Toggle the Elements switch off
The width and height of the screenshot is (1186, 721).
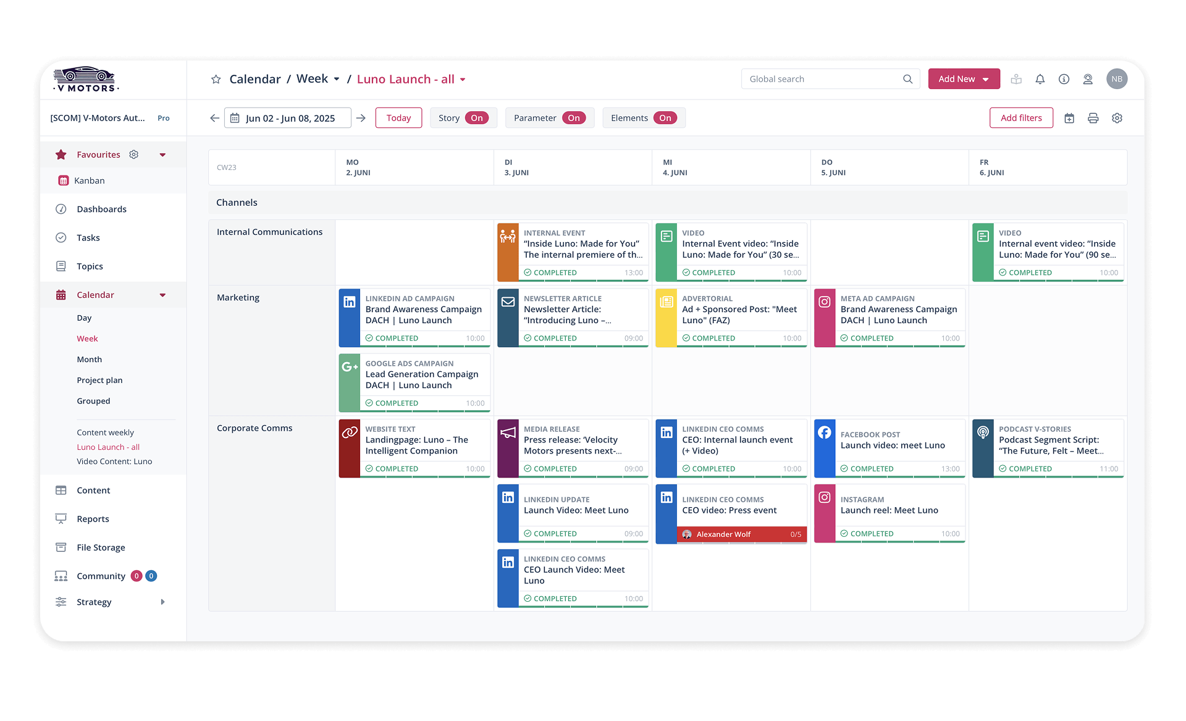coord(665,118)
